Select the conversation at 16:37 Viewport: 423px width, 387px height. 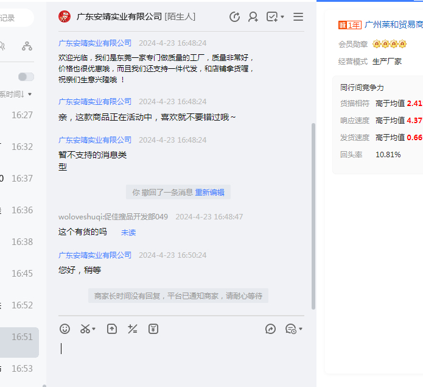[x=19, y=178]
